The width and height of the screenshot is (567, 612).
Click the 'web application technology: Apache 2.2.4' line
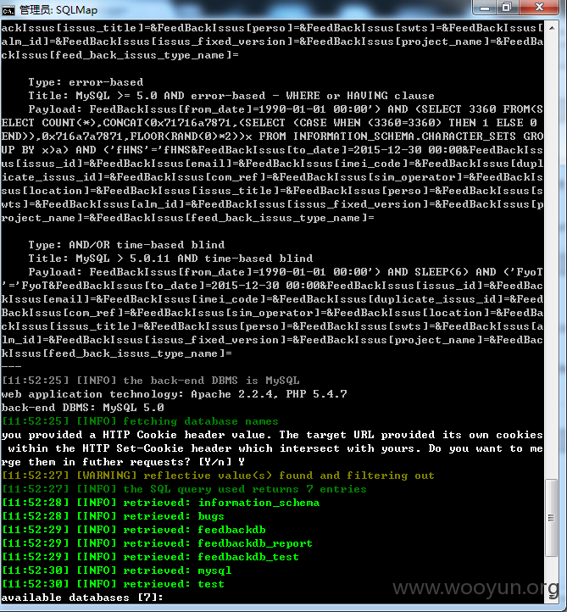coord(174,394)
